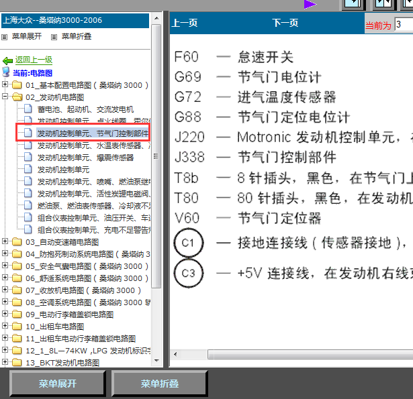Viewport: 413px width, 399px height.
Task: Click the small icon before top 菜单折叠
Action: point(54,37)
